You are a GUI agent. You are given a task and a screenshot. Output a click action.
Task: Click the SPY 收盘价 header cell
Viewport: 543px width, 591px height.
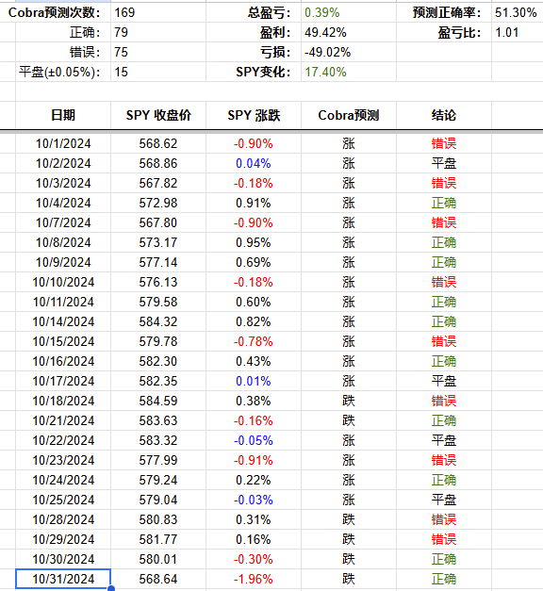coord(158,115)
